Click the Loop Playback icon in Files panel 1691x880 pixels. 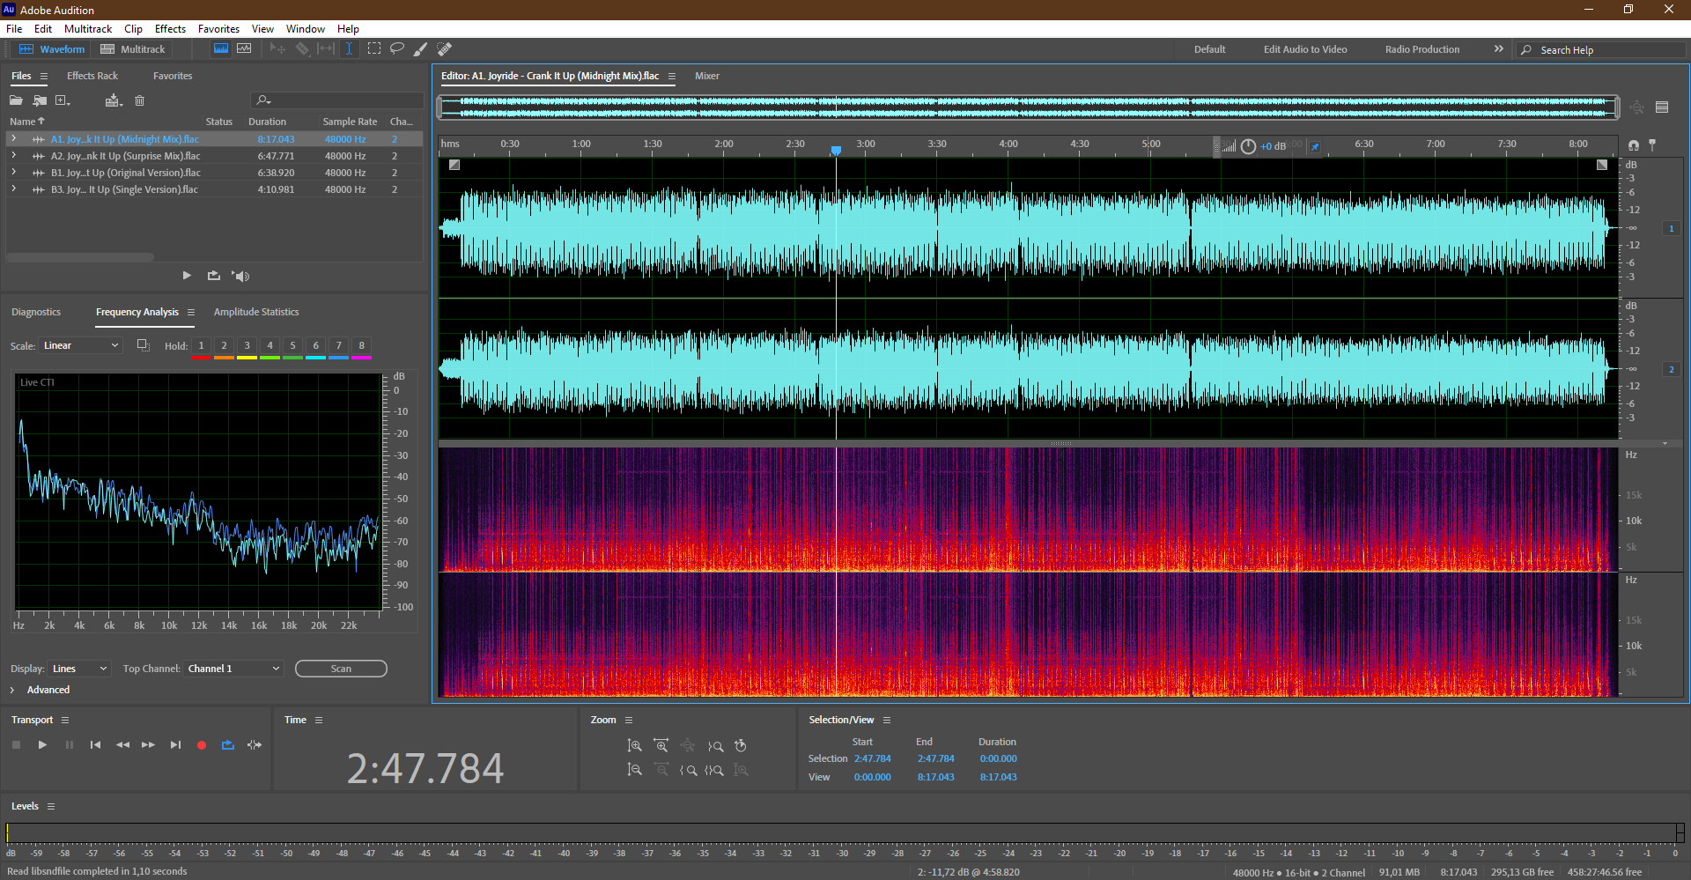click(x=214, y=276)
